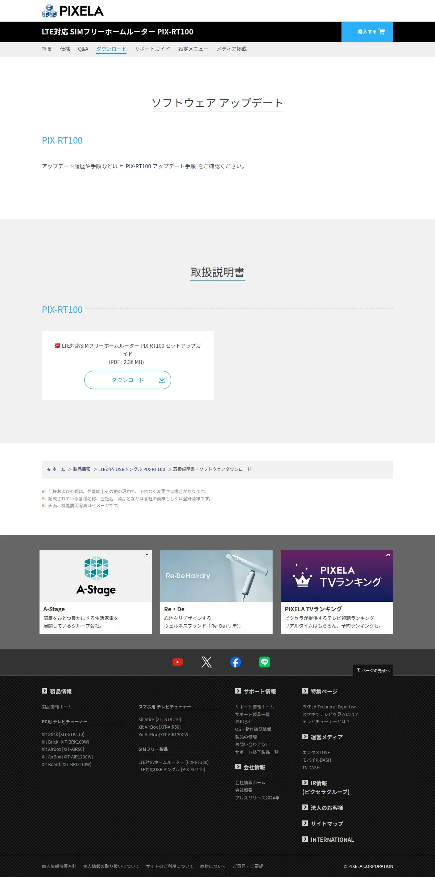Image resolution: width=435 pixels, height=877 pixels.
Task: Open PIX-RT100 アップデート手順 link
Action: click(x=161, y=166)
